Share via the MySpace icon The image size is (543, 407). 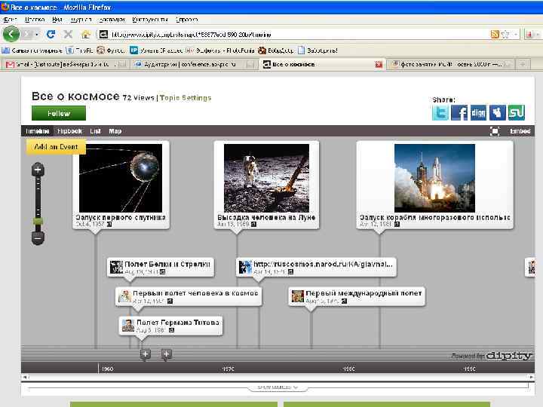click(497, 112)
